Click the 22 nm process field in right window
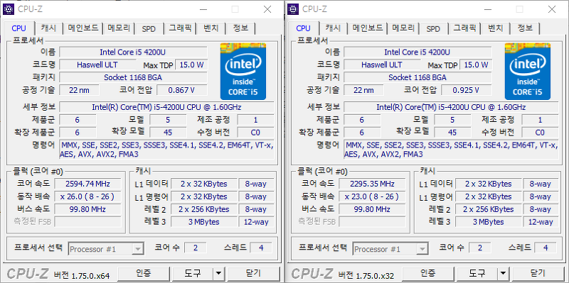Viewport: 569px width, 283px height. pyautogui.click(x=363, y=90)
